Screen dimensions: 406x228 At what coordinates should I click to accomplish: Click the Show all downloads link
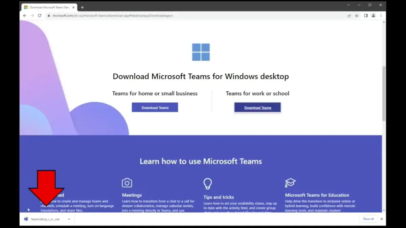tap(368, 219)
